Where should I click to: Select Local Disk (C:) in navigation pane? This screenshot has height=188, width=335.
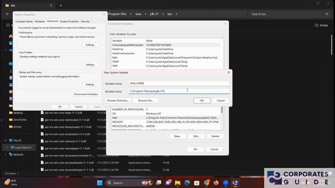tap(23, 147)
